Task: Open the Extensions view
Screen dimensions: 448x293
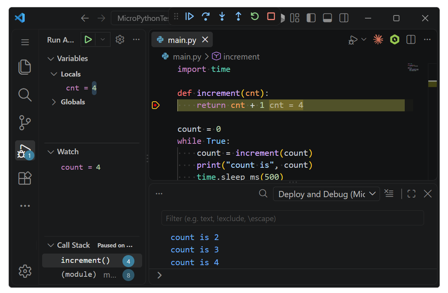Action: pos(25,178)
